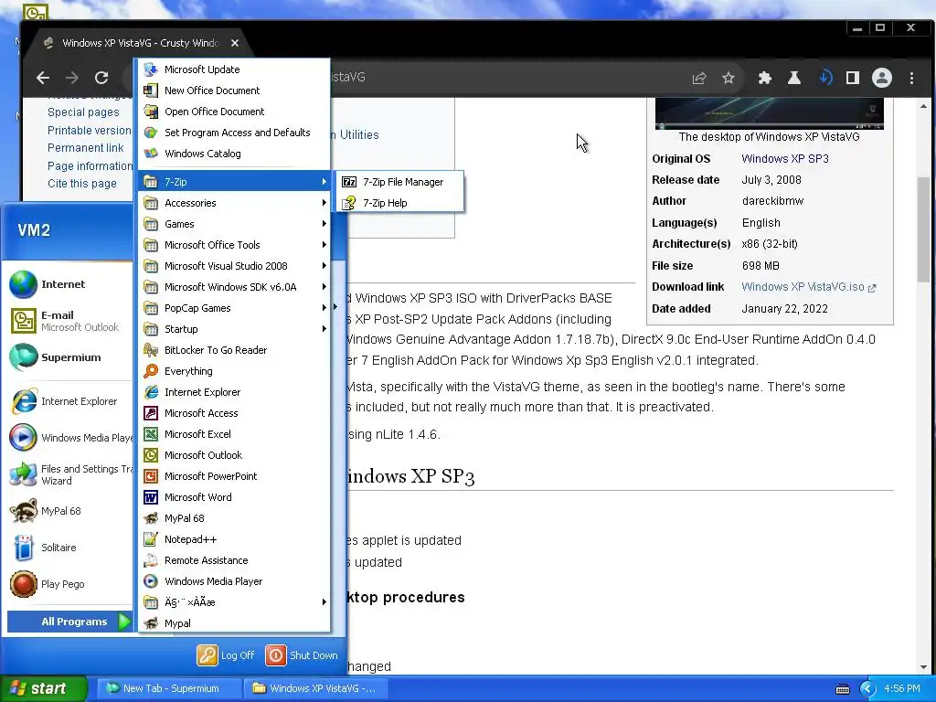
Task: View the VistaVG desktop thumbnail image
Action: click(769, 113)
